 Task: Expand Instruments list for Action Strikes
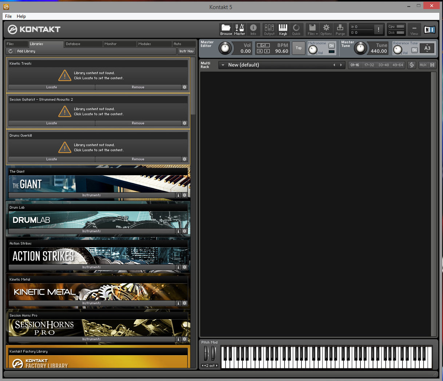coord(92,267)
